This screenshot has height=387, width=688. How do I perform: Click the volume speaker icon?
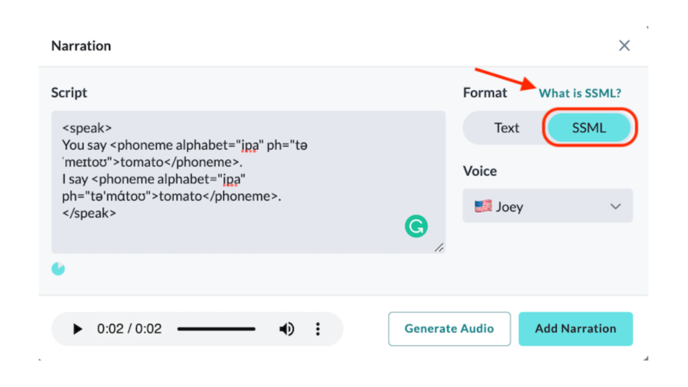click(x=287, y=329)
